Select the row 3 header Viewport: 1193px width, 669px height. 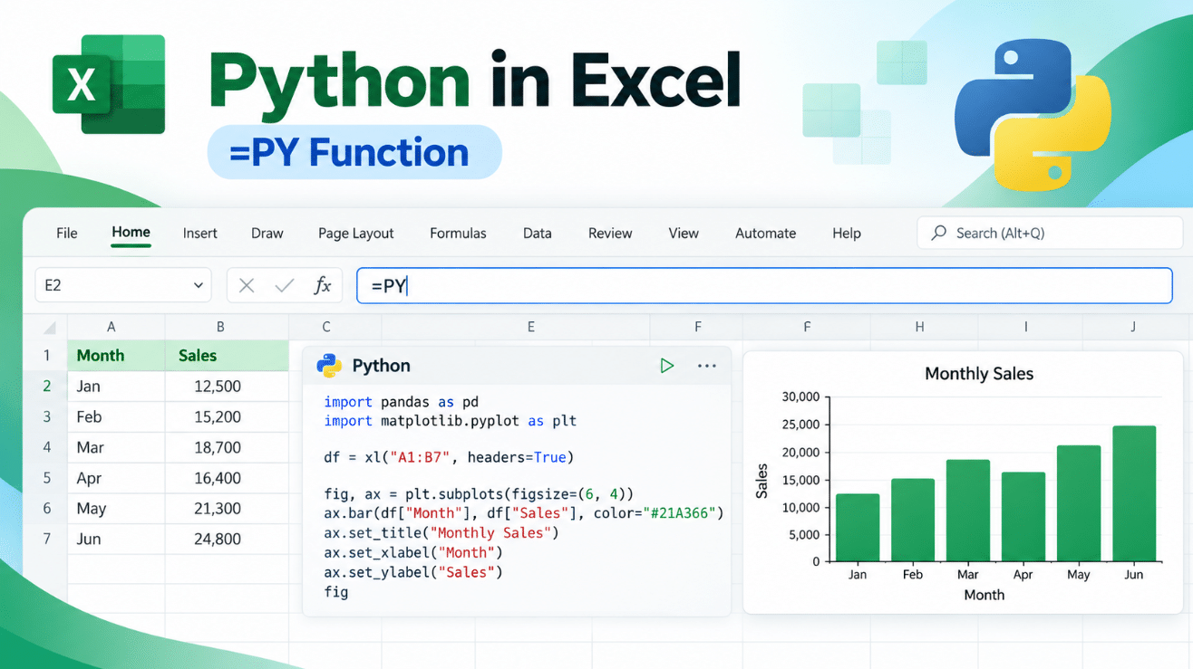pyautogui.click(x=46, y=417)
